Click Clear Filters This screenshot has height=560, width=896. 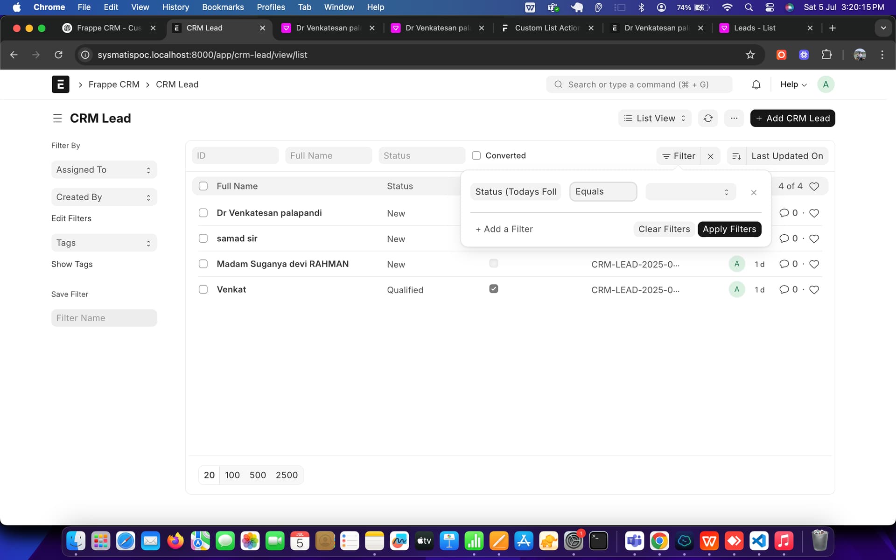(x=664, y=229)
